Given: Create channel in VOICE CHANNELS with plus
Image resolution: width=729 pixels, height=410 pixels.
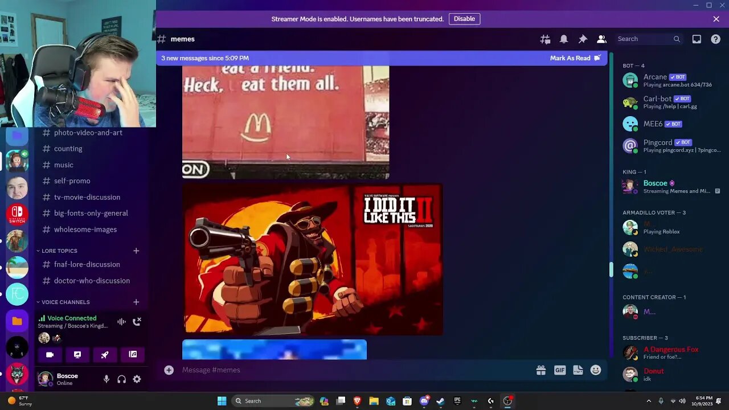Looking at the screenshot, I should (x=136, y=302).
